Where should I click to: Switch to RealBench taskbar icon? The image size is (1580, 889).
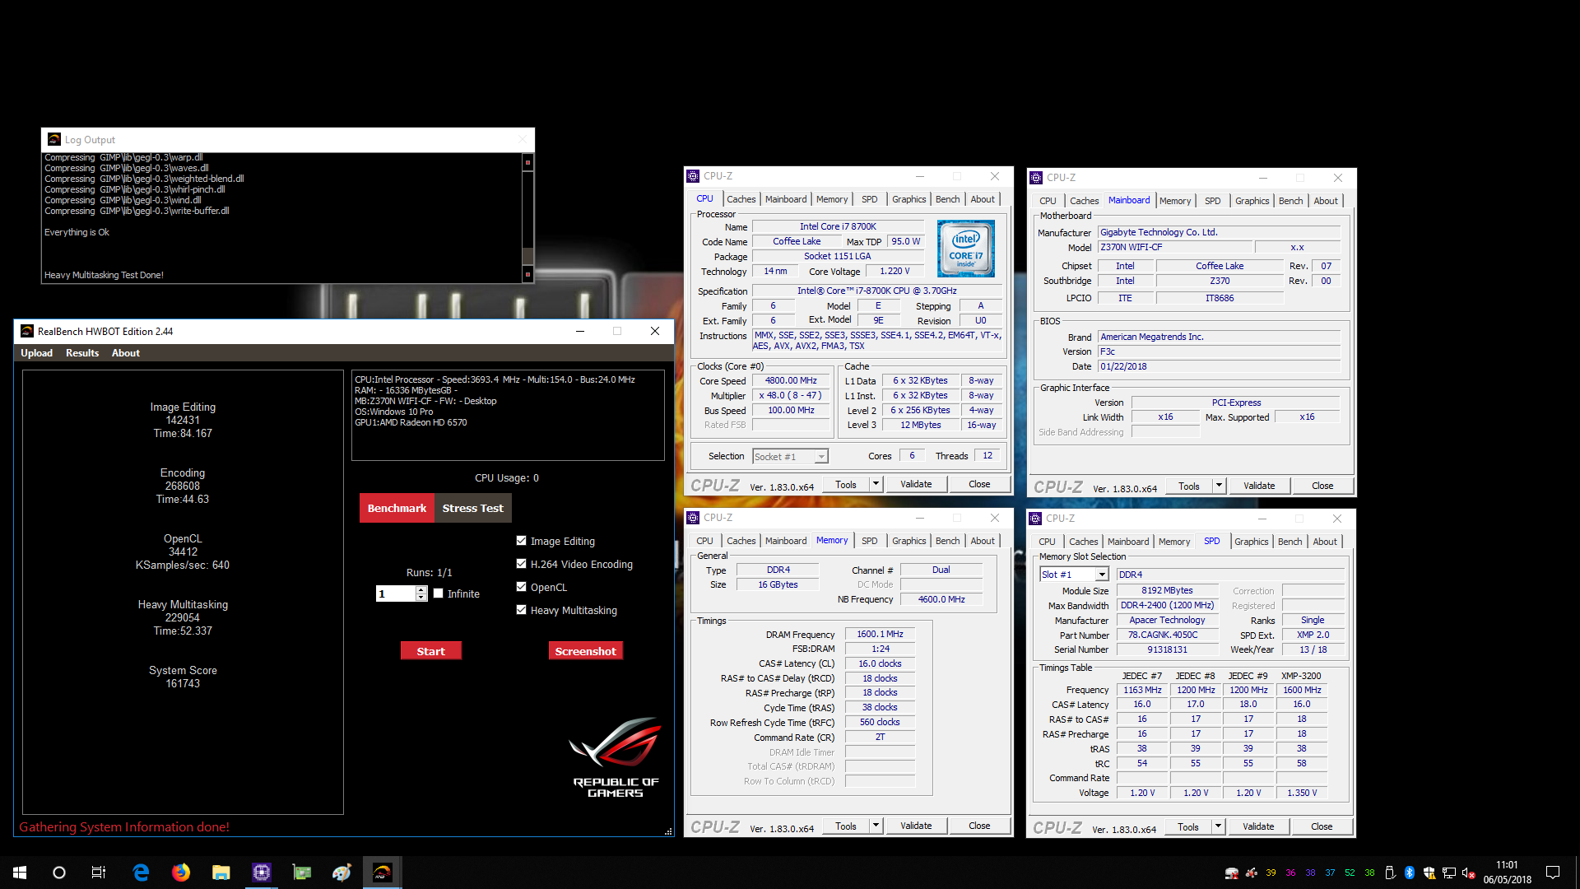383,873
